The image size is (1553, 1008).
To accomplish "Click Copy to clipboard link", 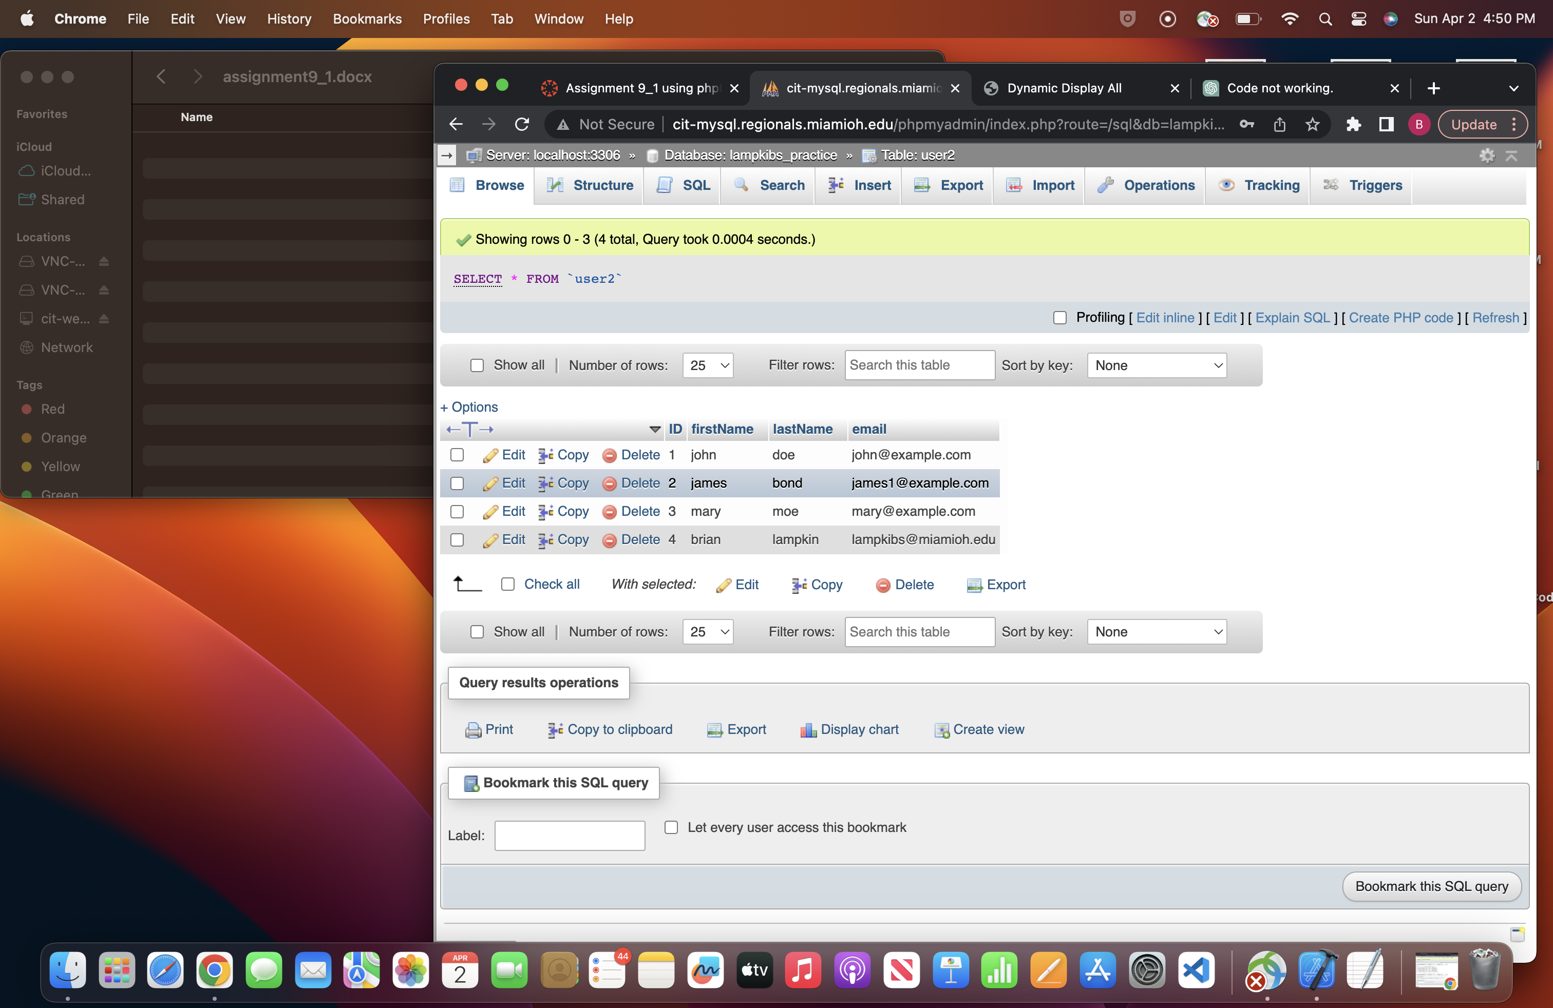I will pos(619,730).
